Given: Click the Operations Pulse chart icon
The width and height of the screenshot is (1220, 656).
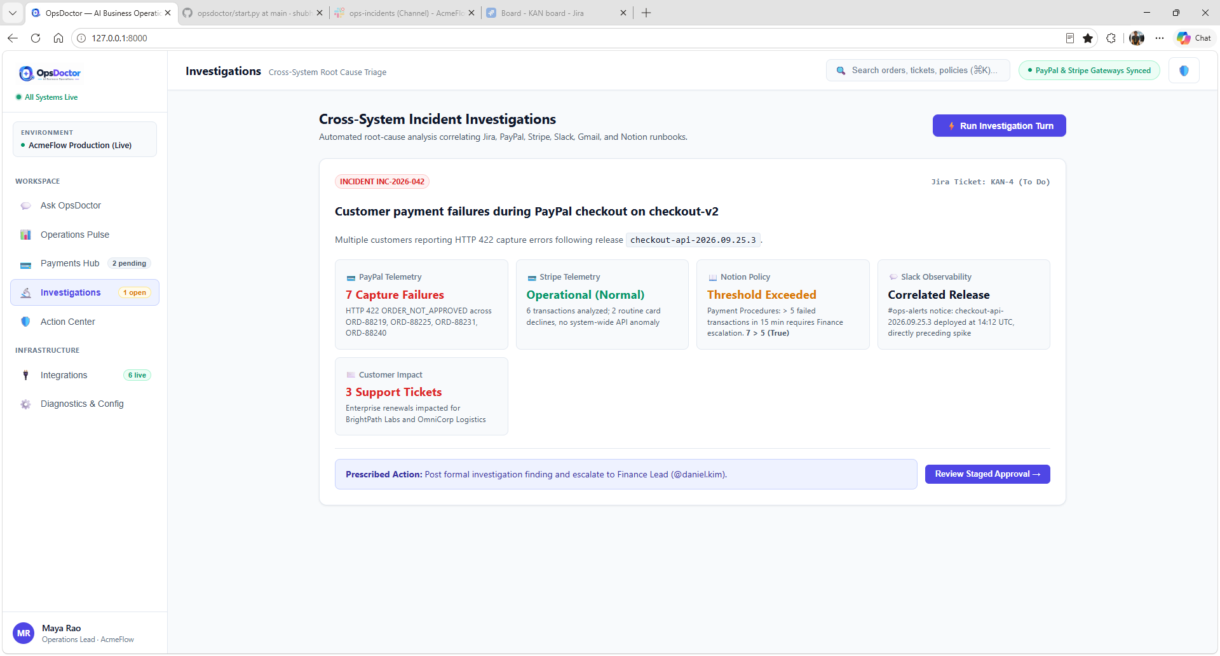Looking at the screenshot, I should [x=25, y=235].
